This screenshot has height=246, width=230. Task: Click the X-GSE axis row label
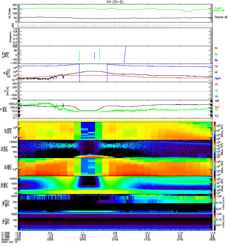coord(6,233)
